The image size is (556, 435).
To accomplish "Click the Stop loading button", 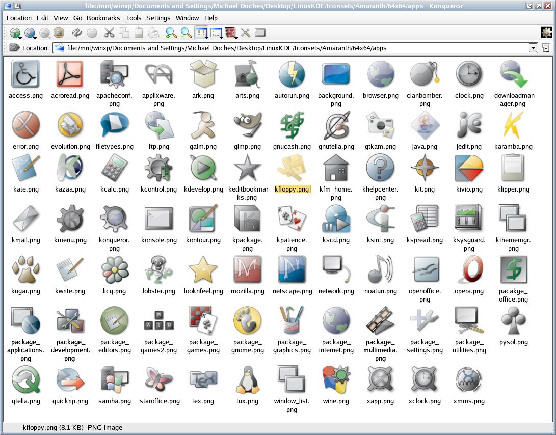I will click(x=92, y=33).
